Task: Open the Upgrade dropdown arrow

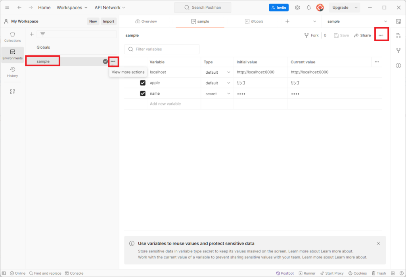Action: (x=356, y=8)
